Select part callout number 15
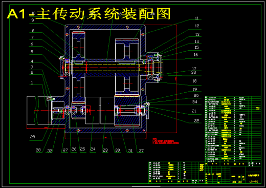The width and height of the screenshot is (266, 188). [x=197, y=47]
